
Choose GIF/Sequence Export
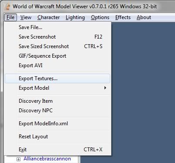(57, 56)
